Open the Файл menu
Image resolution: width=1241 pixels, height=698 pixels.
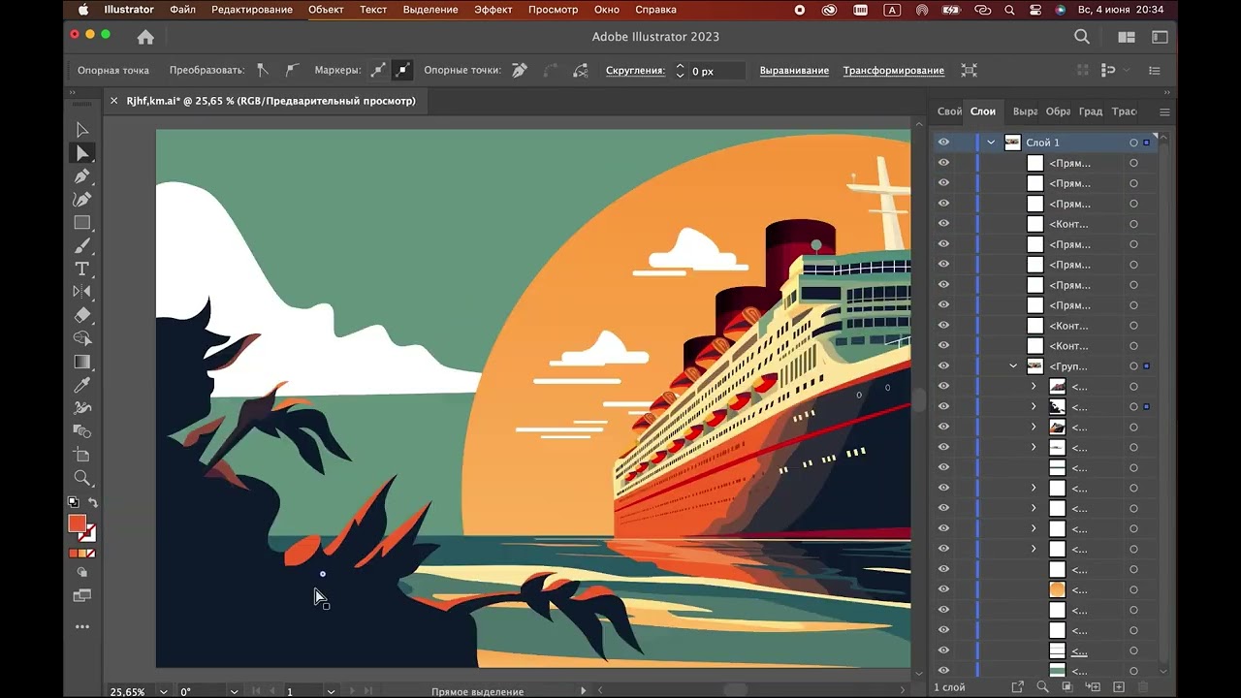[182, 10]
